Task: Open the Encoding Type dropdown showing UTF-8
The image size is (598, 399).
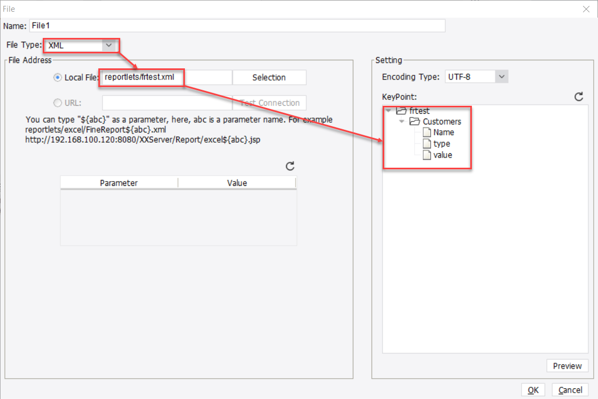Action: point(502,76)
